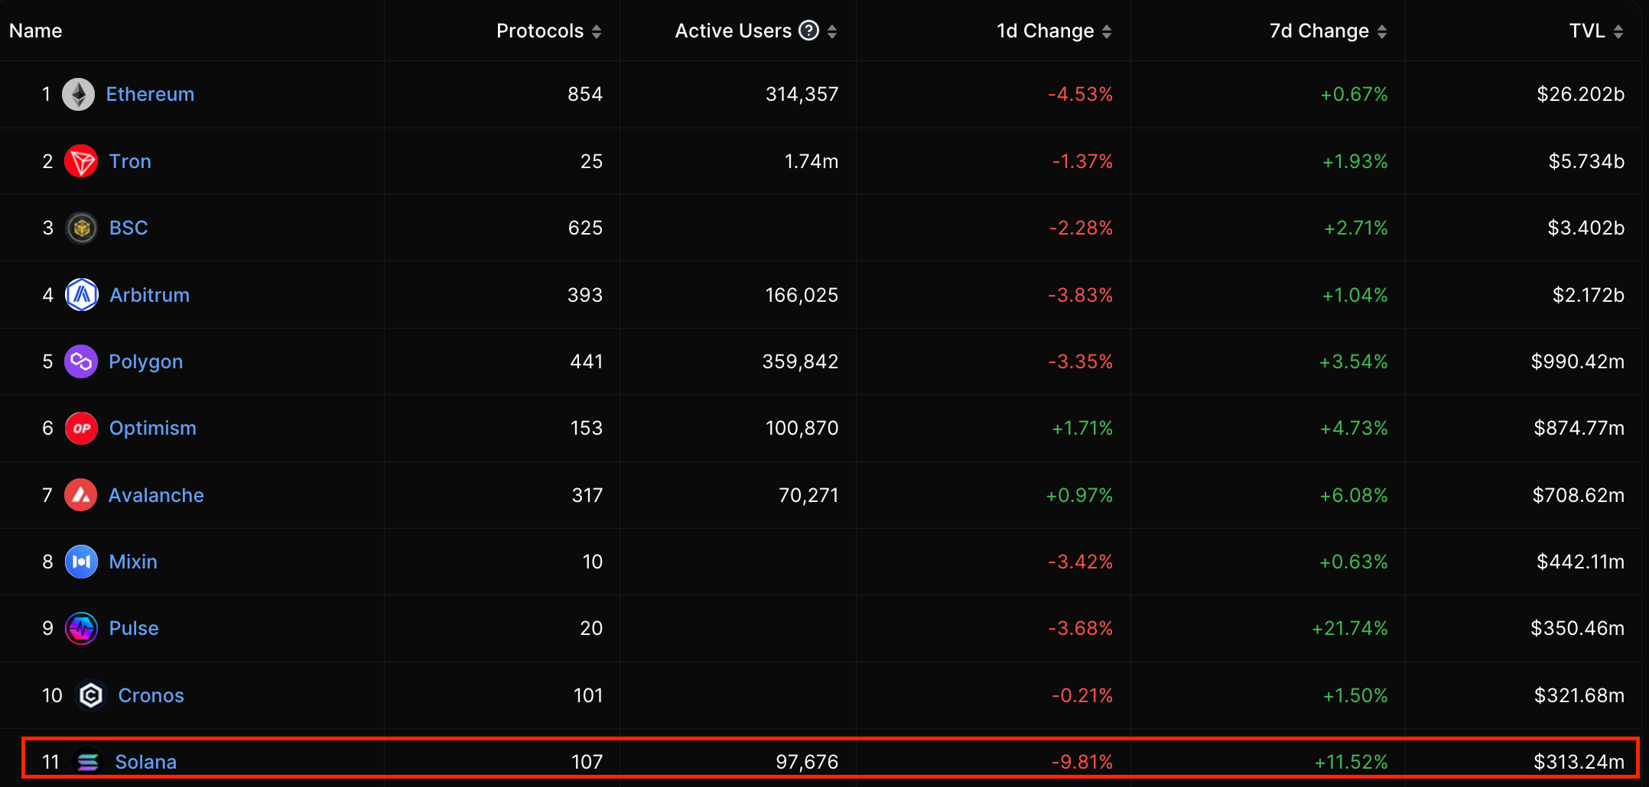Screen dimensions: 1649x787
Task: Select BSC protocols count 625
Action: coord(585,228)
